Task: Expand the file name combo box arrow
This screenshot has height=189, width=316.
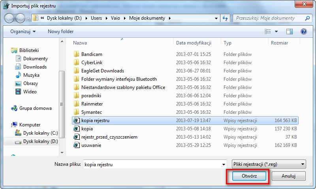Action: [223, 165]
